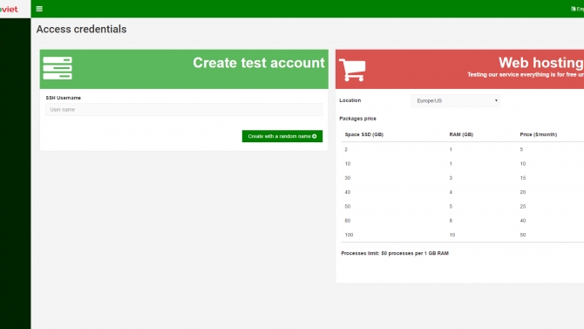The width and height of the screenshot is (584, 329).
Task: Click the Space SSD cell showing 2
Action: tap(346, 149)
